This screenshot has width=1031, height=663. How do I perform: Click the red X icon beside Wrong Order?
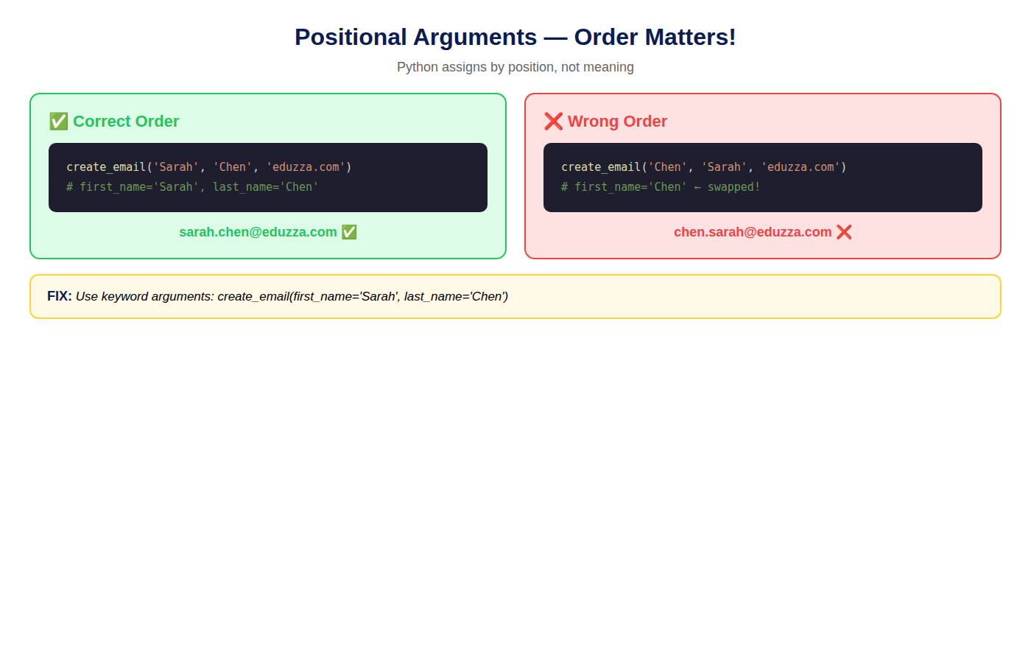pos(554,122)
